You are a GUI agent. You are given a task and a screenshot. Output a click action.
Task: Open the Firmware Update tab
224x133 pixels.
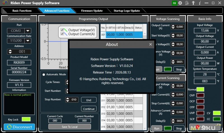pyautogui.click(x=92, y=11)
